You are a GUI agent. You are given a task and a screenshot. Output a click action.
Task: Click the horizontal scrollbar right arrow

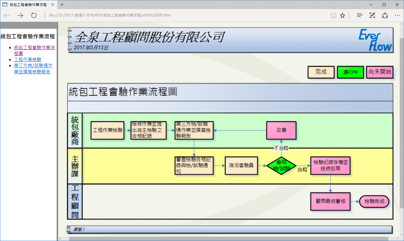(397, 239)
